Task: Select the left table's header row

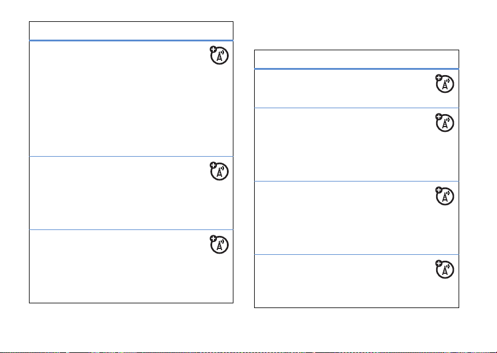Action: tap(131, 31)
